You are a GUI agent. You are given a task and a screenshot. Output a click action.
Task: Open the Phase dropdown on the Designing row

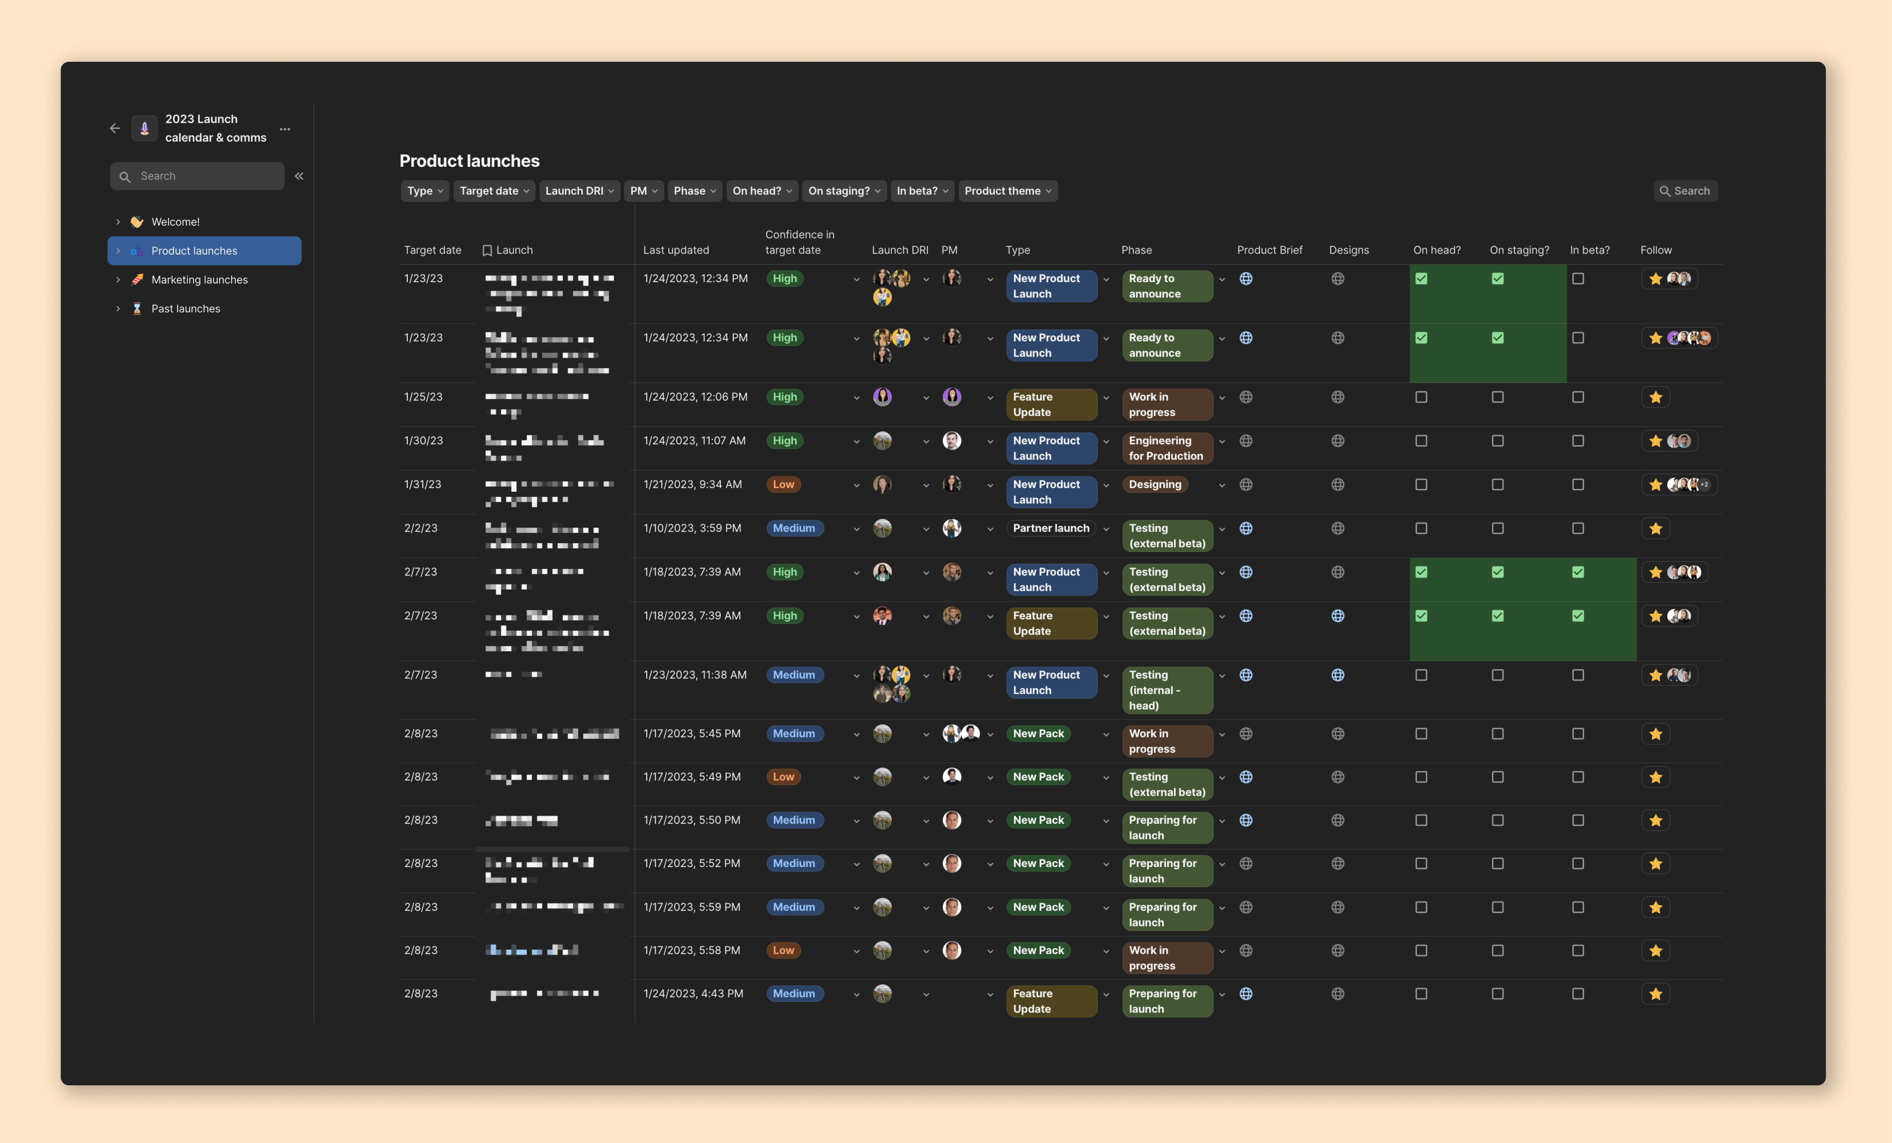coord(1222,484)
